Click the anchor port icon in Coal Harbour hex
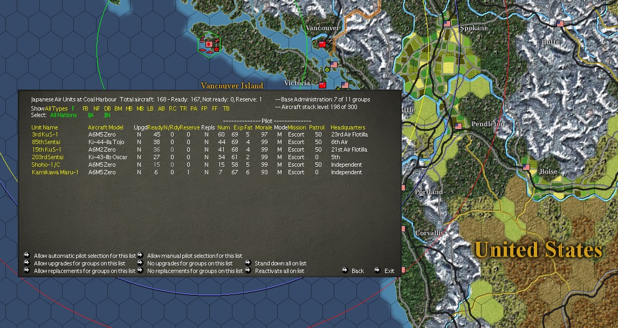 [202, 40]
